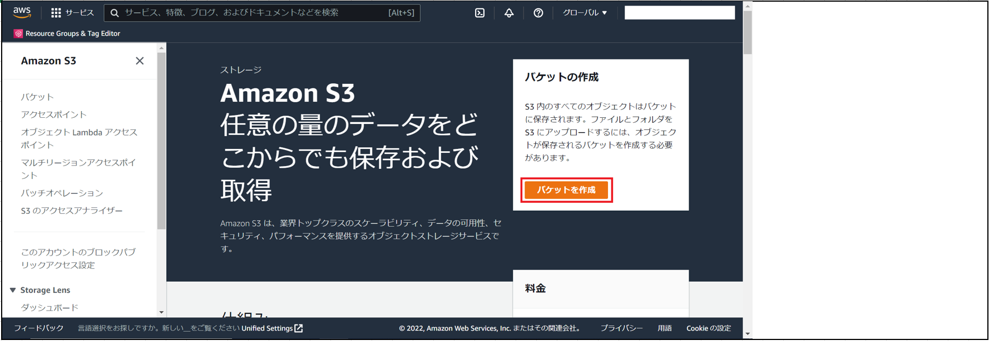989x360 pixels.
Task: Click the sidebar scroll-up arrow
Action: (161, 48)
